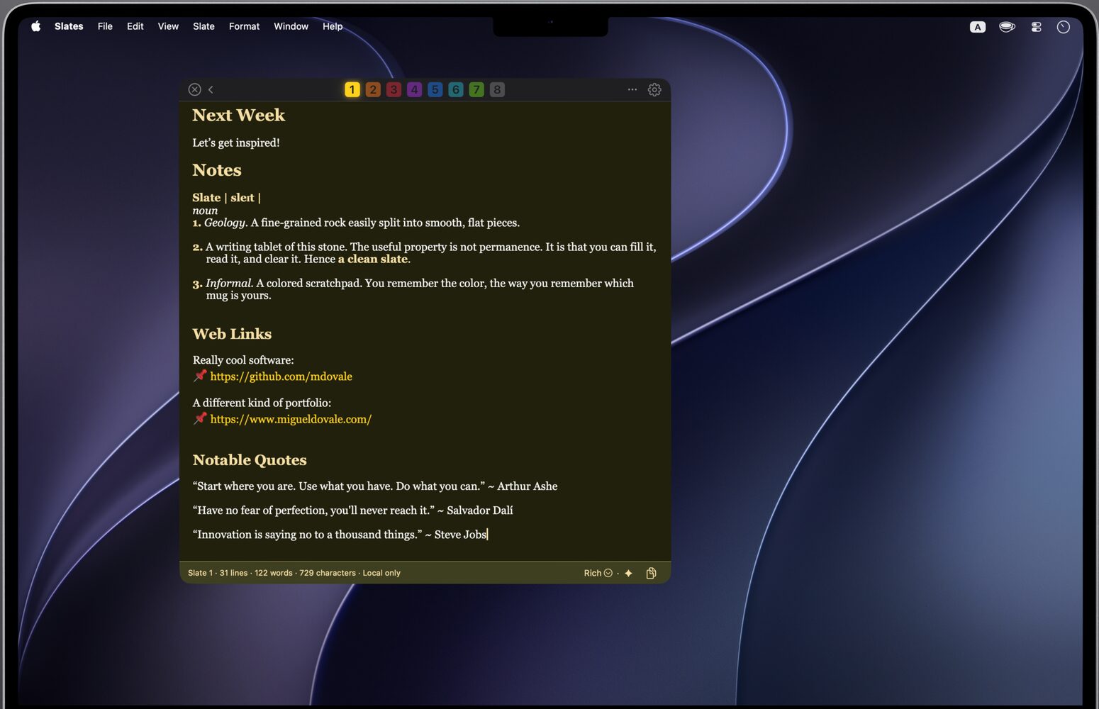This screenshot has height=709, width=1099.
Task: Click the 'Web Links' heading
Action: pyautogui.click(x=232, y=334)
